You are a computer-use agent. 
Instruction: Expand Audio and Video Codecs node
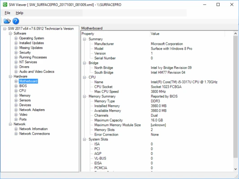(x=16, y=72)
